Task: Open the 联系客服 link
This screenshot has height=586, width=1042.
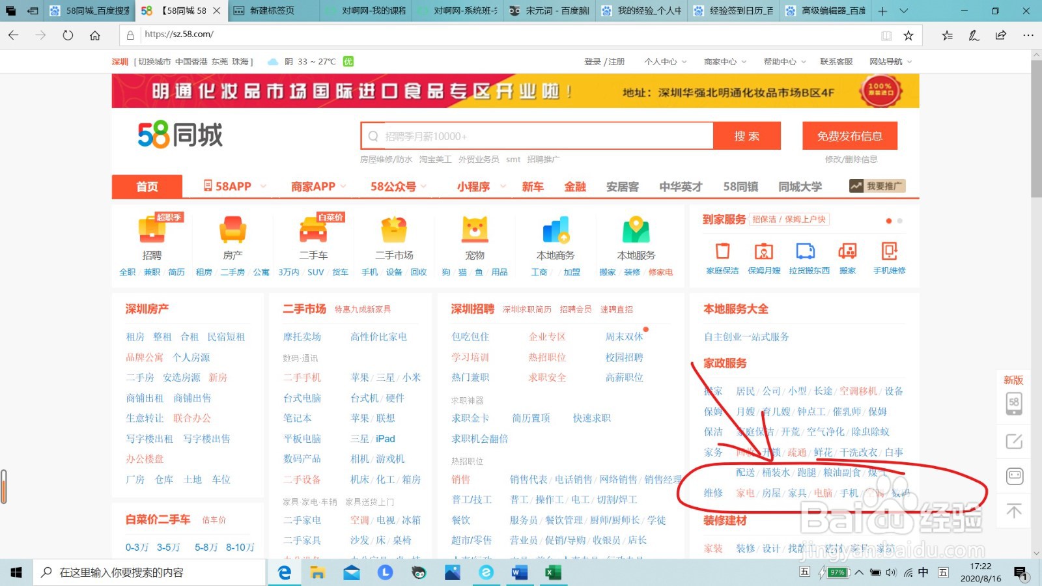Action: pos(836,62)
